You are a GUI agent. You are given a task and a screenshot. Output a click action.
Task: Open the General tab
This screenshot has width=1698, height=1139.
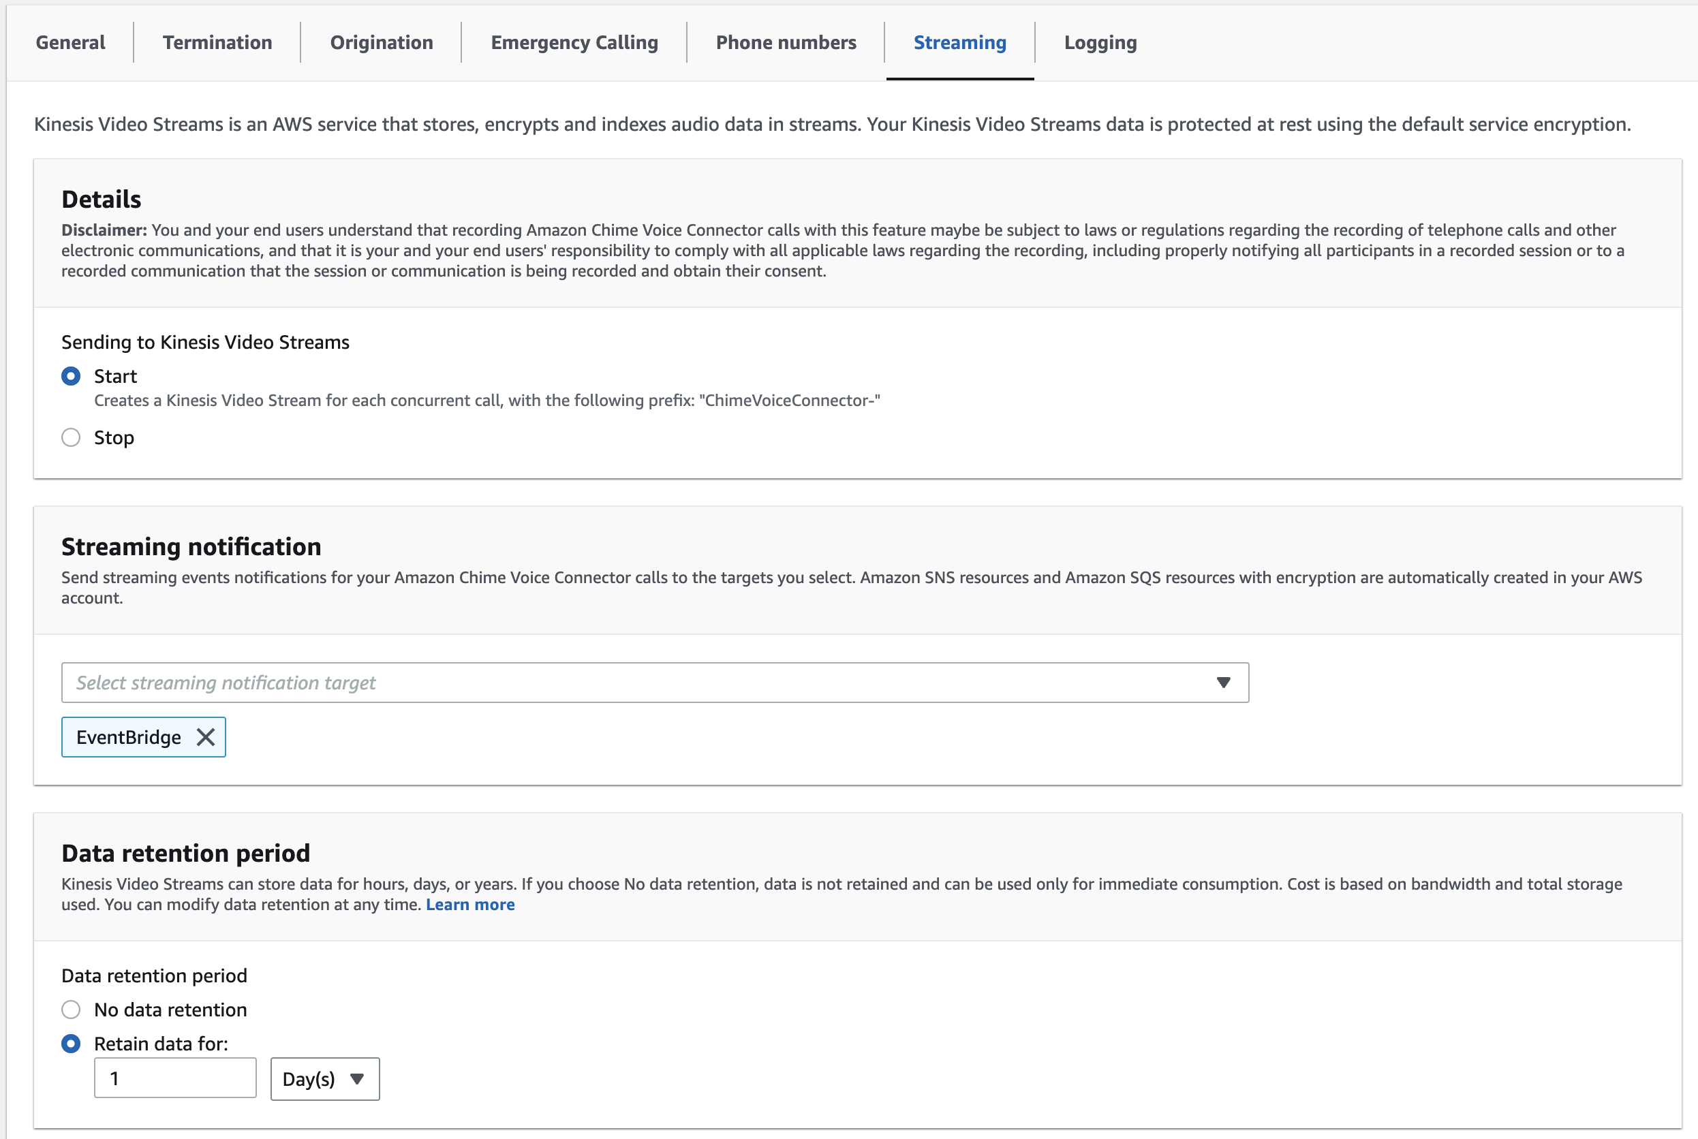coord(70,43)
